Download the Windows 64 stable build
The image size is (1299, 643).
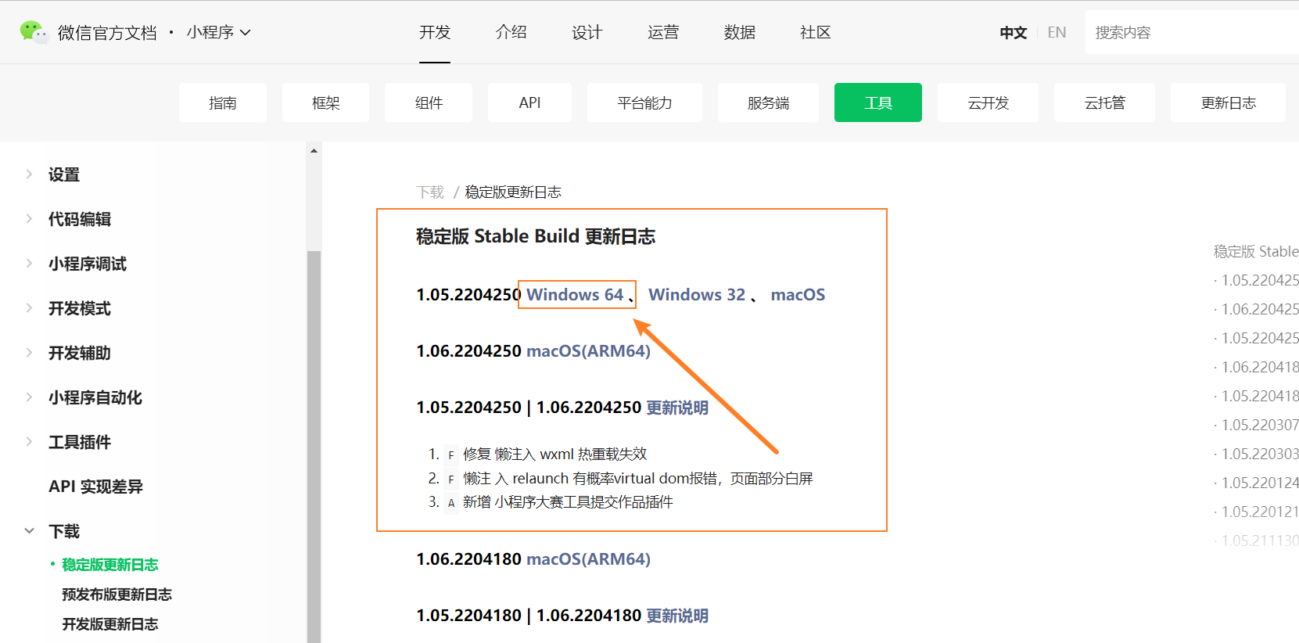(575, 295)
